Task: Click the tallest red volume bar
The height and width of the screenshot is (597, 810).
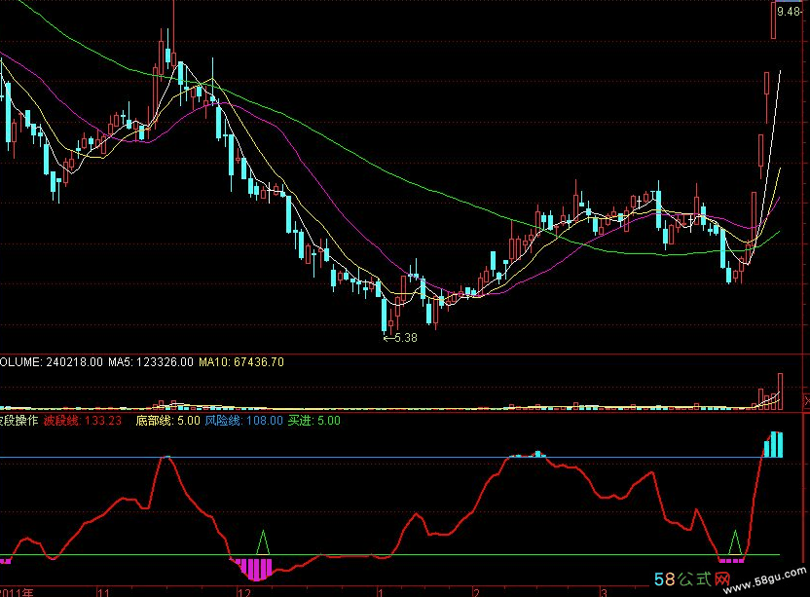Action: pos(779,390)
